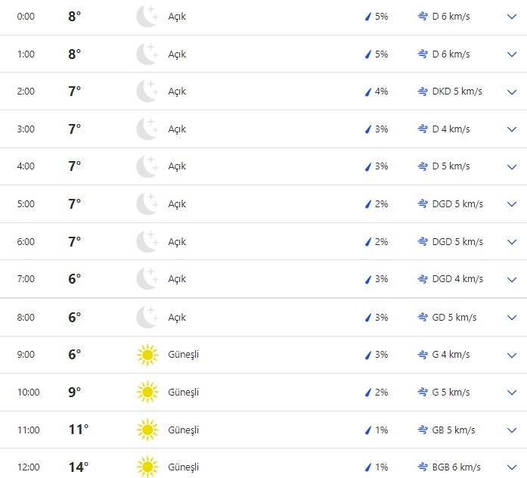Expand the 0:00 hourly forecast details
This screenshot has height=478, width=527.
click(512, 17)
